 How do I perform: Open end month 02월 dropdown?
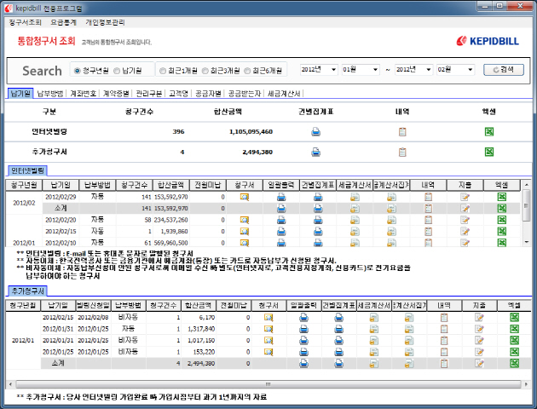click(x=455, y=70)
